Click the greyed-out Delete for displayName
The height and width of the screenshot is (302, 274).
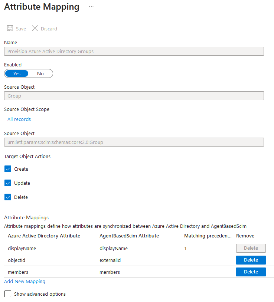tap(251, 248)
